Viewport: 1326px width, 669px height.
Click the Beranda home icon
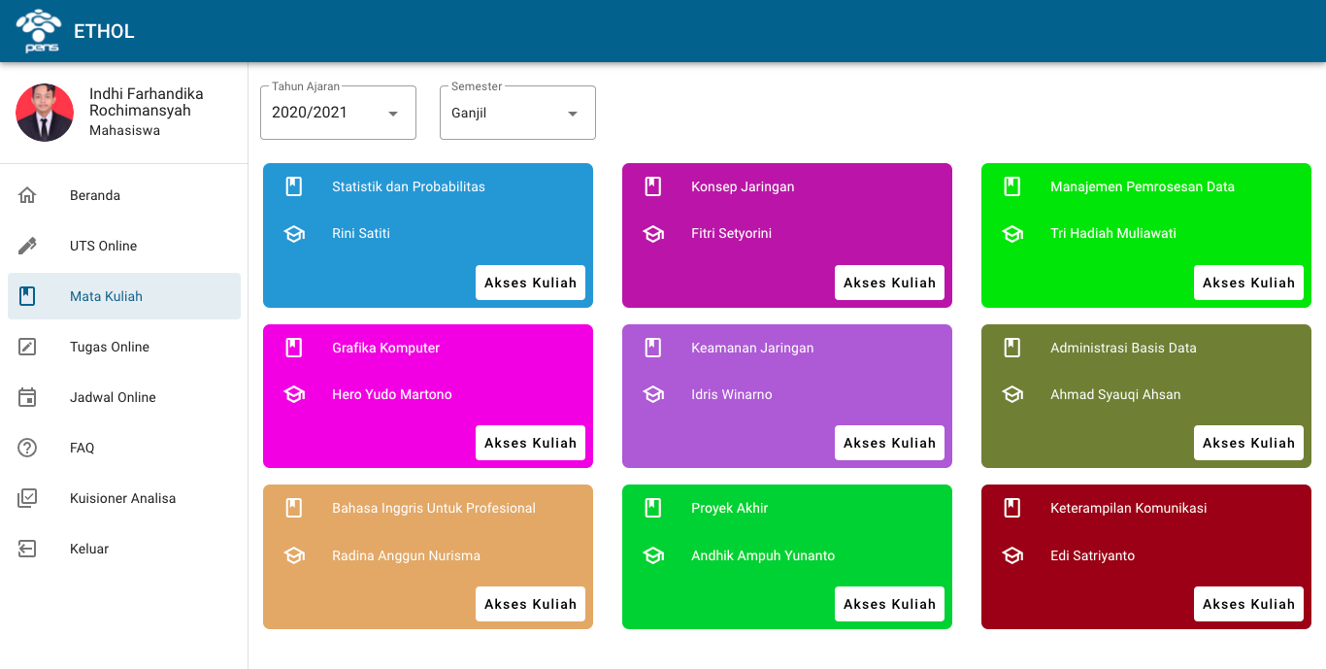(x=27, y=195)
